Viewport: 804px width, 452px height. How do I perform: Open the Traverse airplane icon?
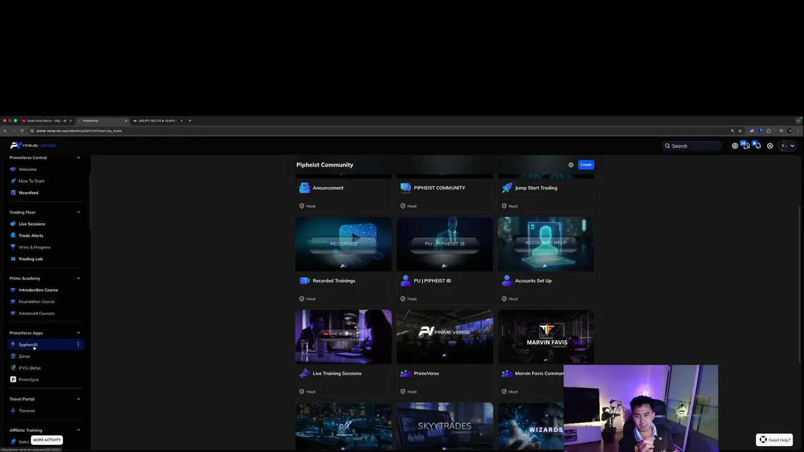(x=13, y=411)
